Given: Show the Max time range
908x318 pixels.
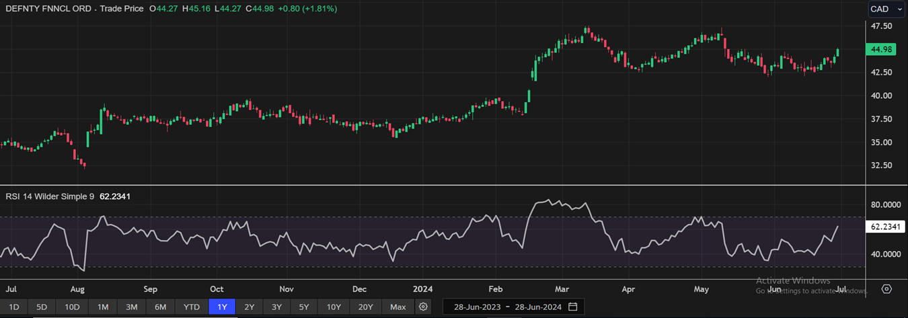Looking at the screenshot, I should (x=398, y=307).
